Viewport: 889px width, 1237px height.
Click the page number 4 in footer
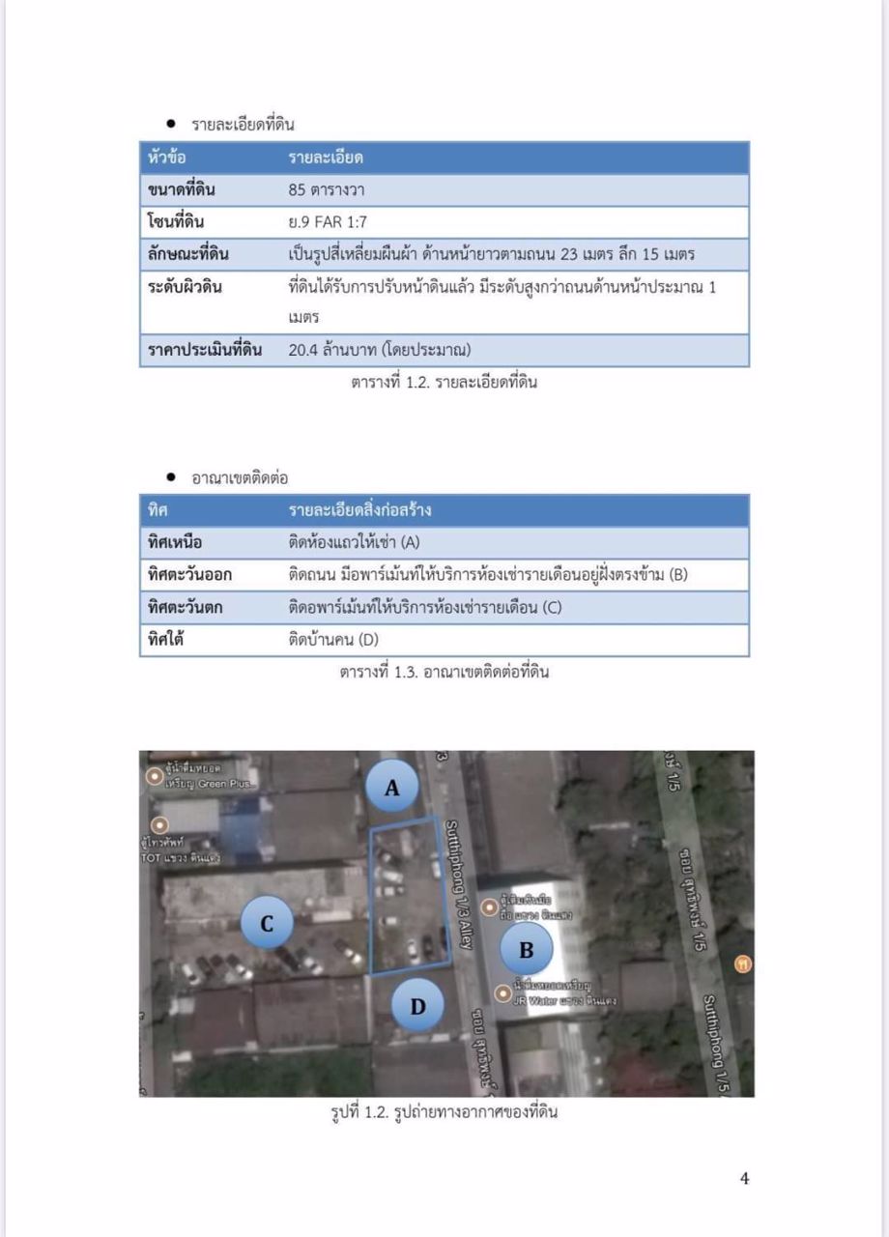click(x=744, y=1177)
